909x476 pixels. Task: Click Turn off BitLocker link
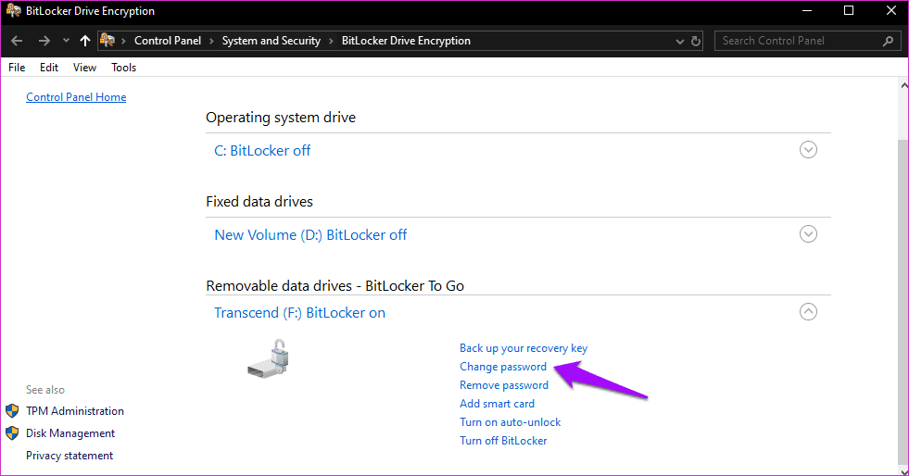click(x=503, y=441)
